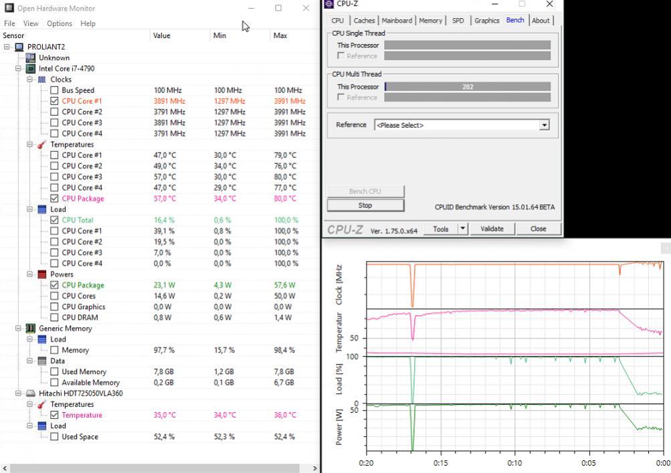
Task: Collapse the CPU Load group
Action: tap(30, 209)
